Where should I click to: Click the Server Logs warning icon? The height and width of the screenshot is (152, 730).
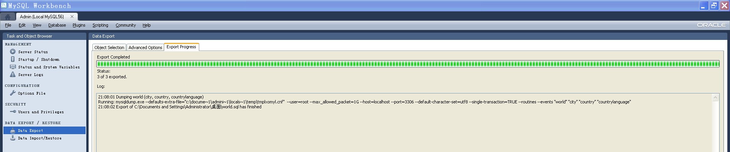pyautogui.click(x=13, y=74)
